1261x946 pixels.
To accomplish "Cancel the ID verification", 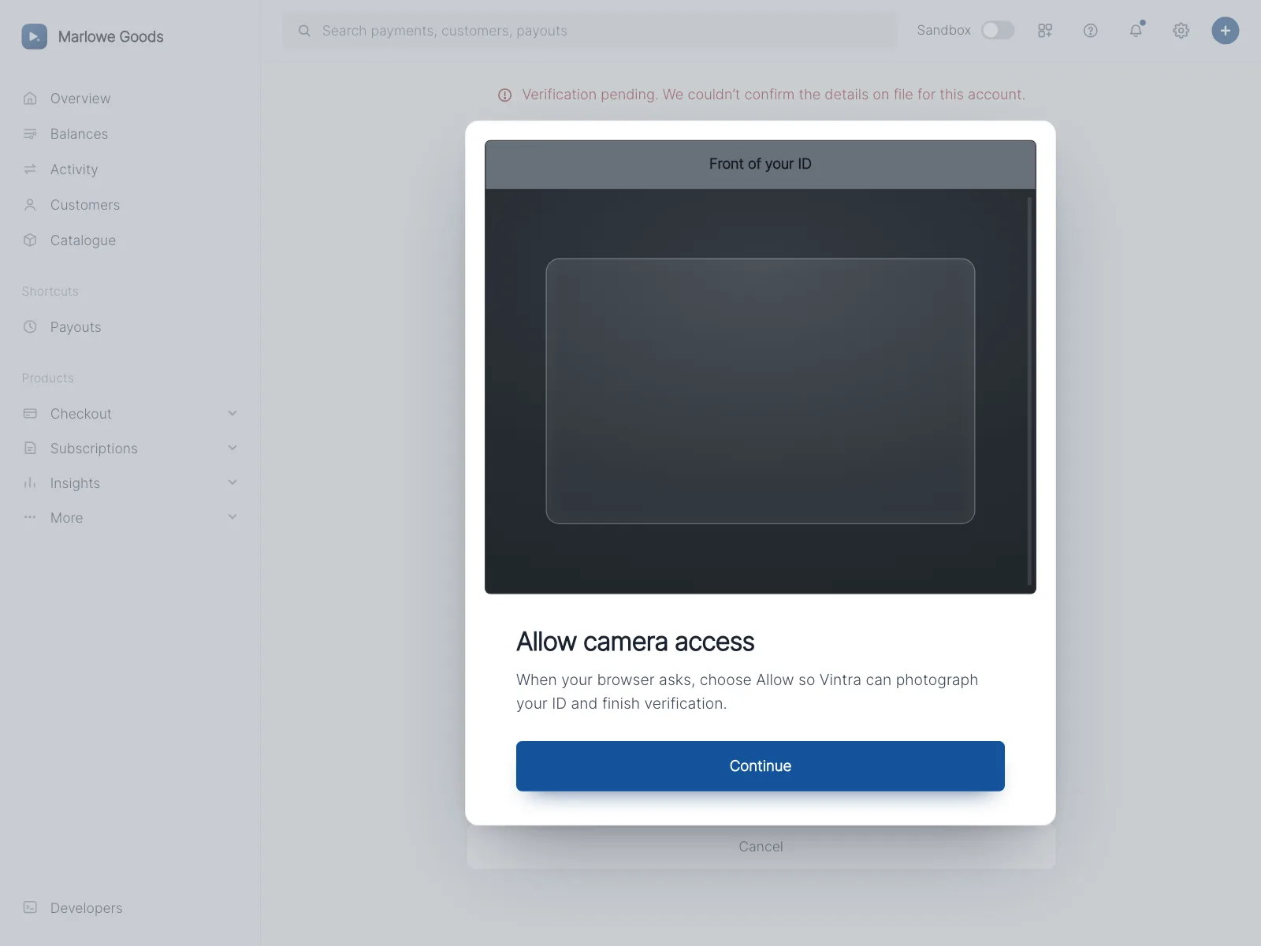I will coord(761,847).
